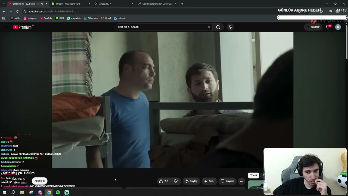Switch to Stream - Kick Dashboard tab
This screenshot has width=348, height=196.
pyautogui.click(x=71, y=4)
